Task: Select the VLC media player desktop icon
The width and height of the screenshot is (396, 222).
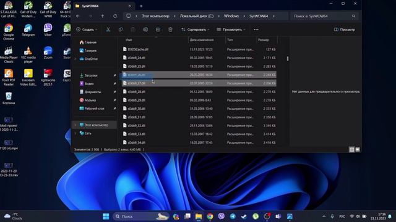Action: (28, 55)
